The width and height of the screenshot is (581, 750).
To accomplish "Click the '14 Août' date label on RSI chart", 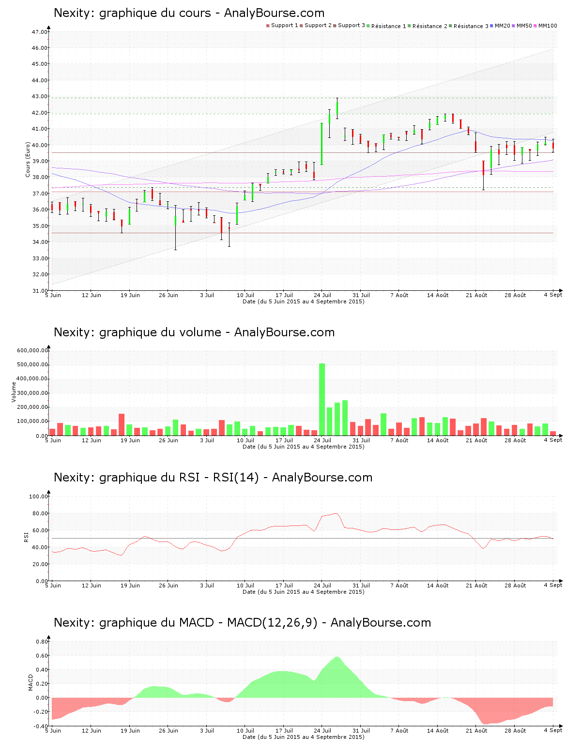I will 438,585.
